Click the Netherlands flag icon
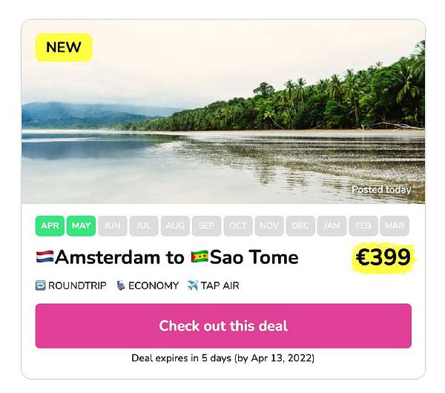Viewport: 445px width, 393px height. pos(44,257)
